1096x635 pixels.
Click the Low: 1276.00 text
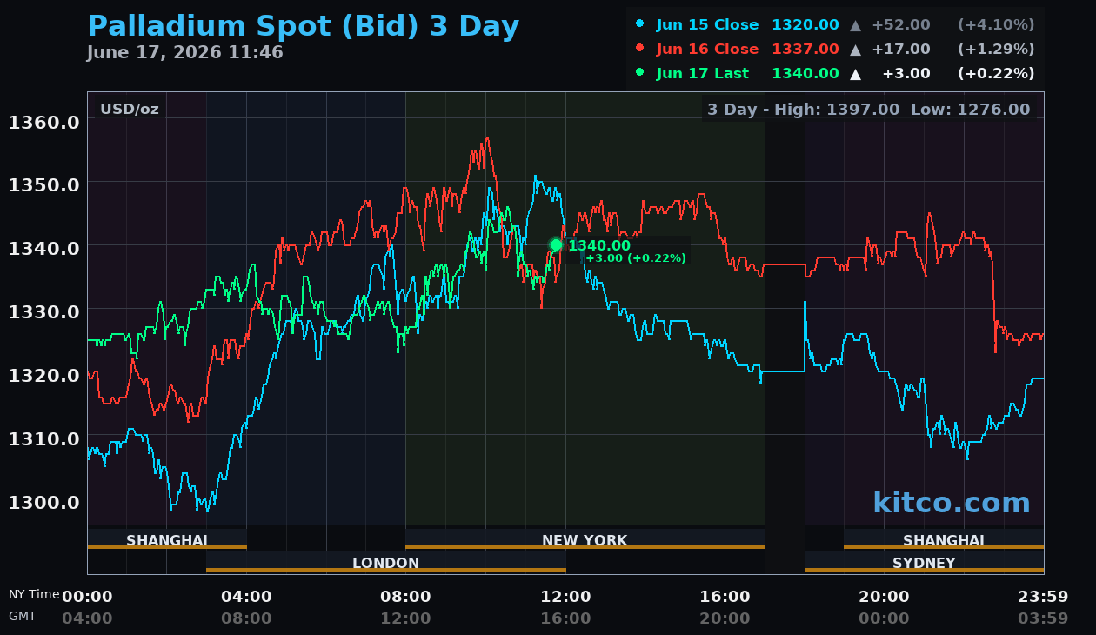[x=970, y=110]
